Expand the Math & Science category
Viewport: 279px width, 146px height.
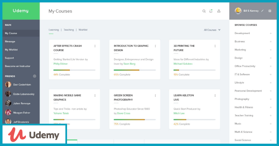click(x=270, y=132)
